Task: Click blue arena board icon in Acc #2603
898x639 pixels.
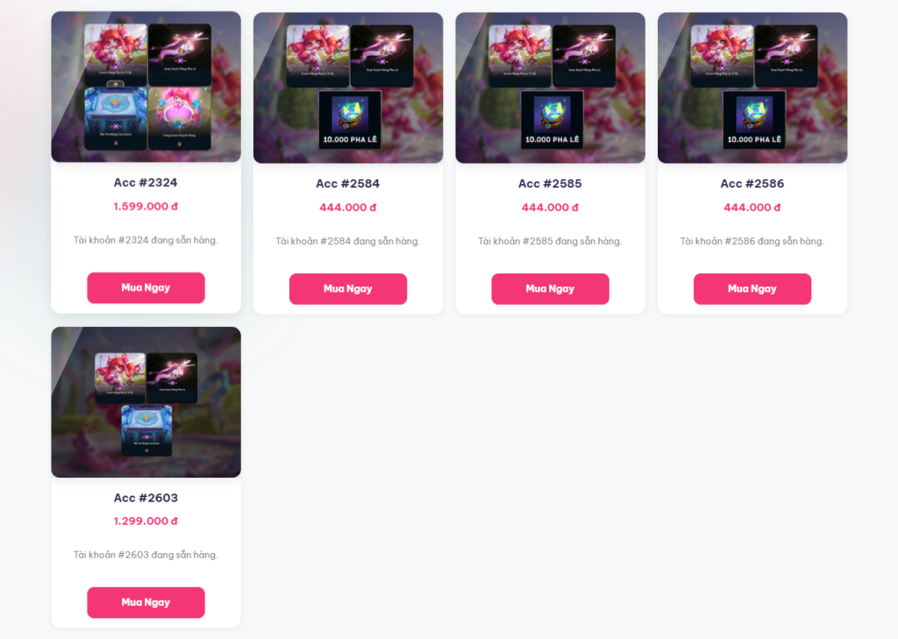Action: click(x=146, y=430)
